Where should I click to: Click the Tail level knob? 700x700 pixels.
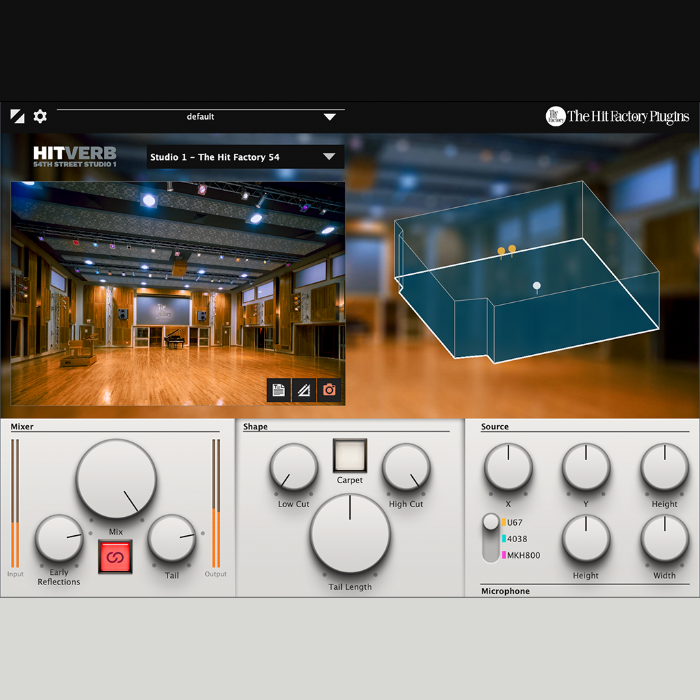tap(172, 539)
